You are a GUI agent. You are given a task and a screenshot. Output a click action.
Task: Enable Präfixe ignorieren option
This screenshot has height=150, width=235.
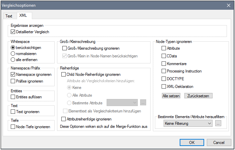coord(13,81)
